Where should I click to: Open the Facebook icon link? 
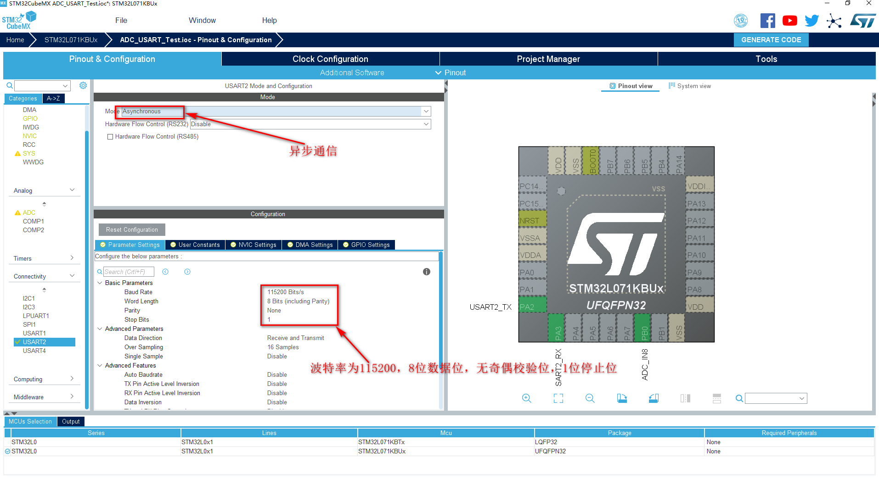click(767, 21)
